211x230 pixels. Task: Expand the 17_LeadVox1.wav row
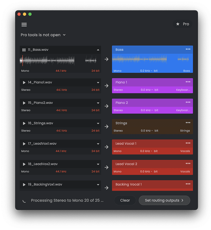coord(98,144)
